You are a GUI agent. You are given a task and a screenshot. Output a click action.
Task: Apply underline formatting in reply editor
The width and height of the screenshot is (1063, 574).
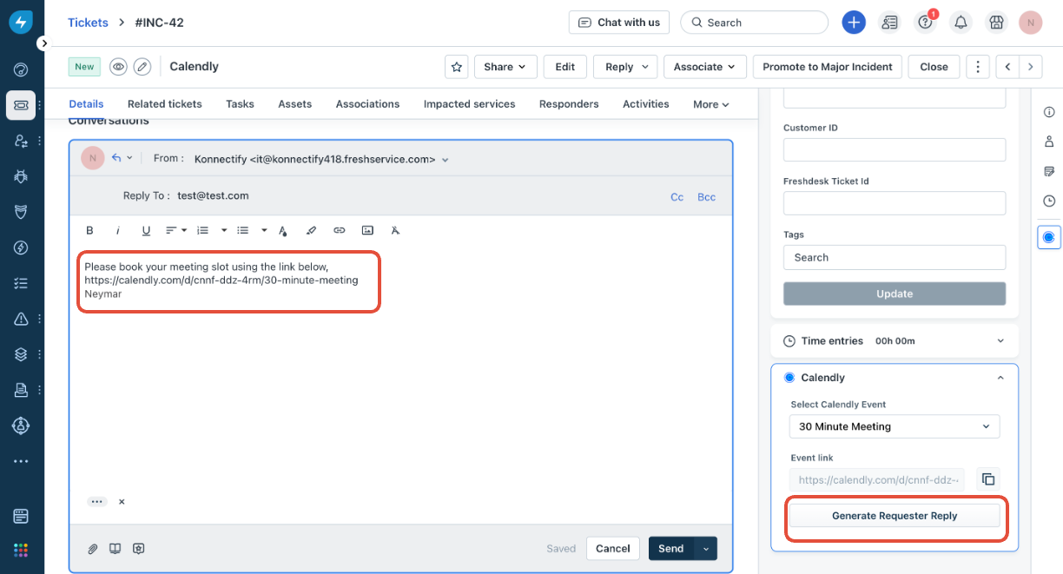click(146, 230)
